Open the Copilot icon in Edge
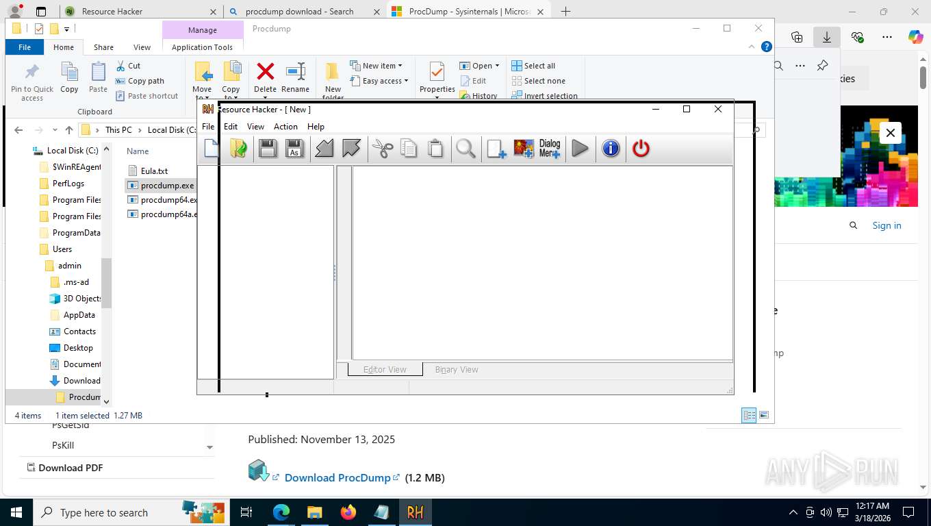The image size is (931, 526). pyautogui.click(x=916, y=37)
